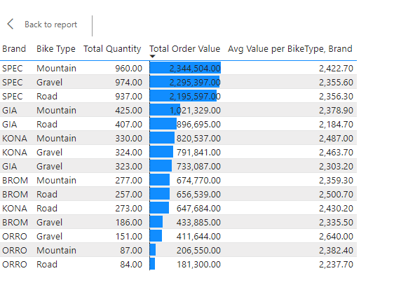Click Road in the KONA 647,684.00 row

[47, 209]
